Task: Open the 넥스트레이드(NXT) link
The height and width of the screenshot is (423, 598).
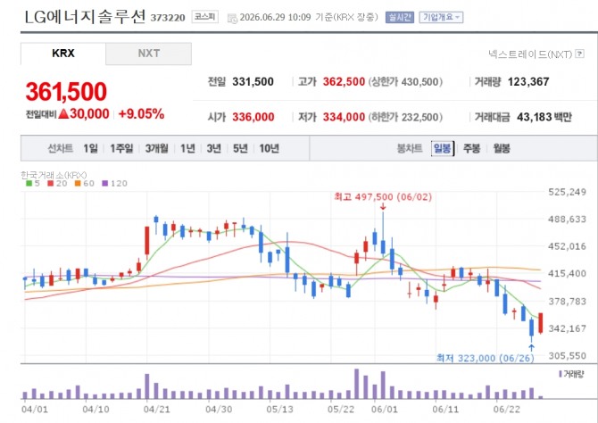Action: tap(530, 54)
